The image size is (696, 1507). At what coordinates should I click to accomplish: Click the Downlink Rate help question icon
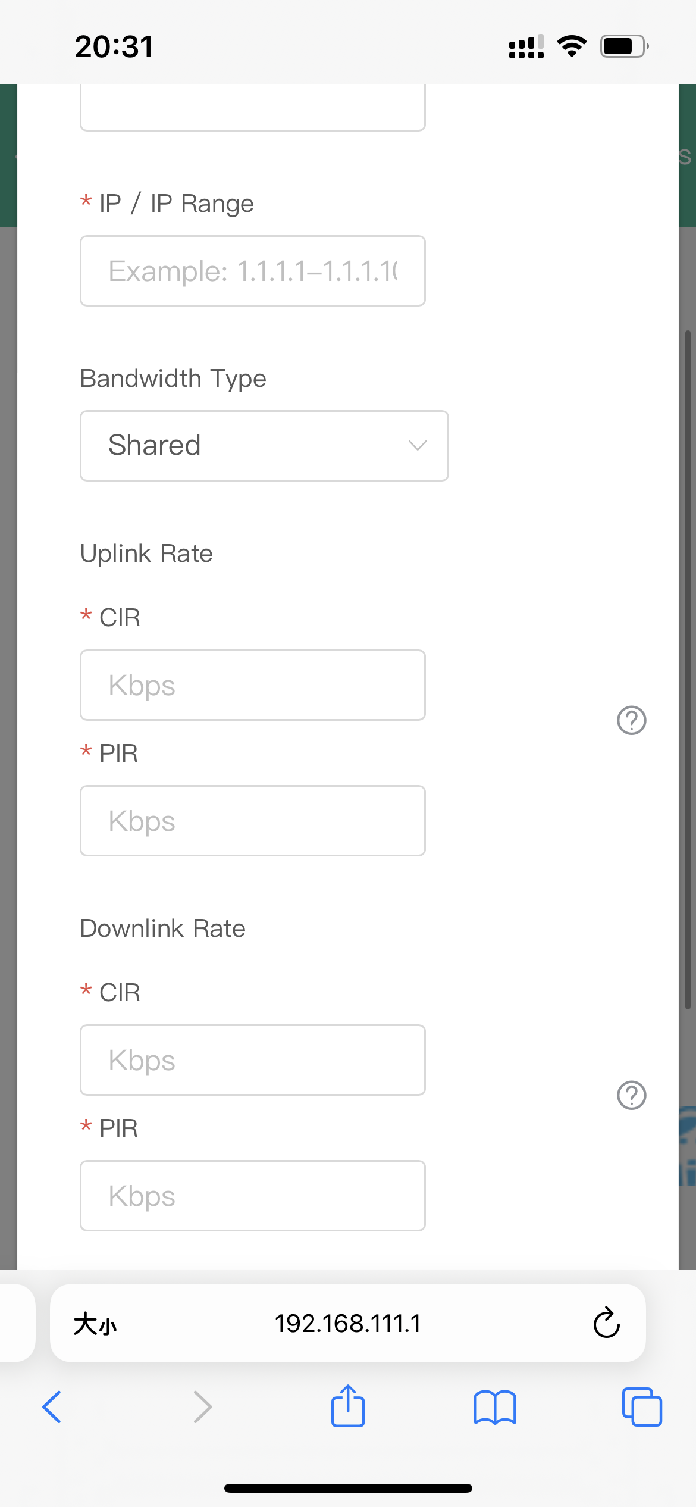pos(631,1096)
